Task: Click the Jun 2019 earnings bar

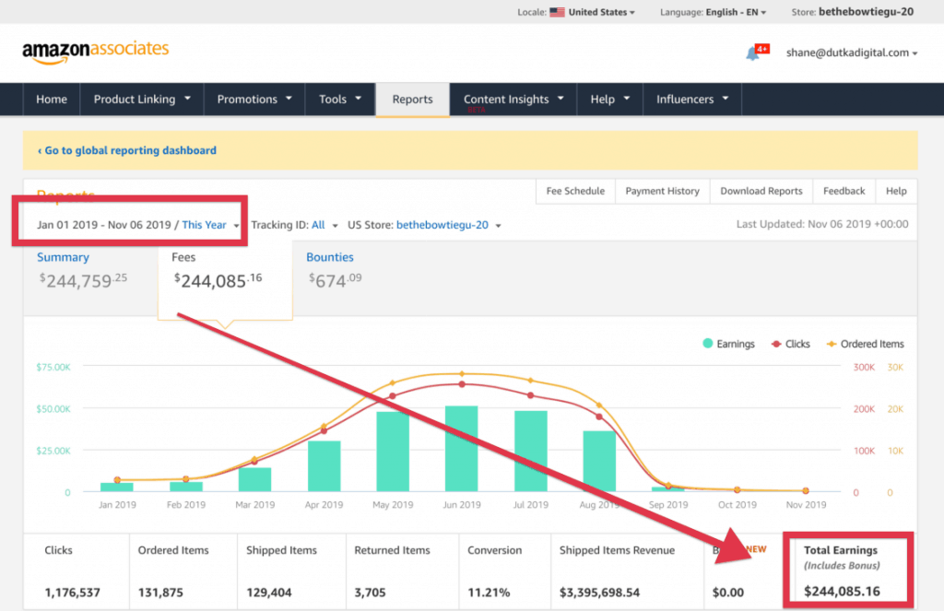Action: [x=462, y=449]
